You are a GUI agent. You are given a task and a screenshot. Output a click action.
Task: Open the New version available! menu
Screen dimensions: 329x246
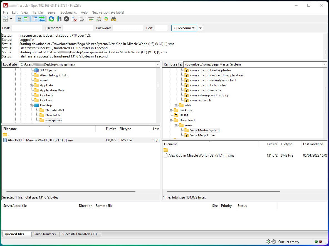point(108,12)
